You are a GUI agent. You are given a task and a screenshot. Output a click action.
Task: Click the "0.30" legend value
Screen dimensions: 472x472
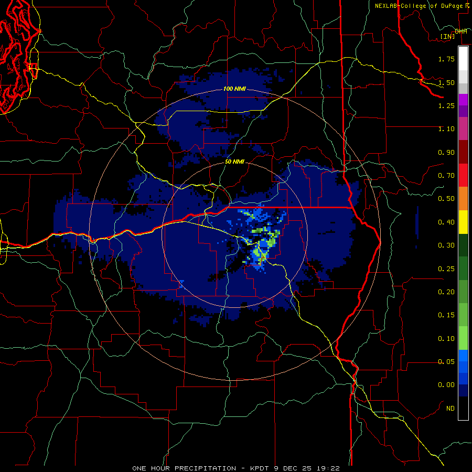point(446,245)
